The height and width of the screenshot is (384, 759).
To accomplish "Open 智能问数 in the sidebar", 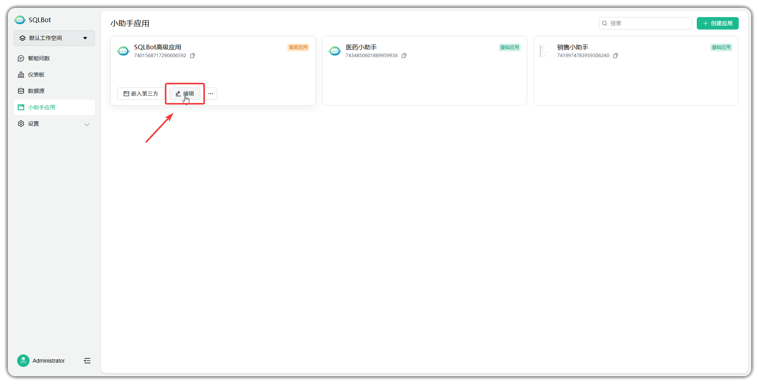I will pos(39,58).
